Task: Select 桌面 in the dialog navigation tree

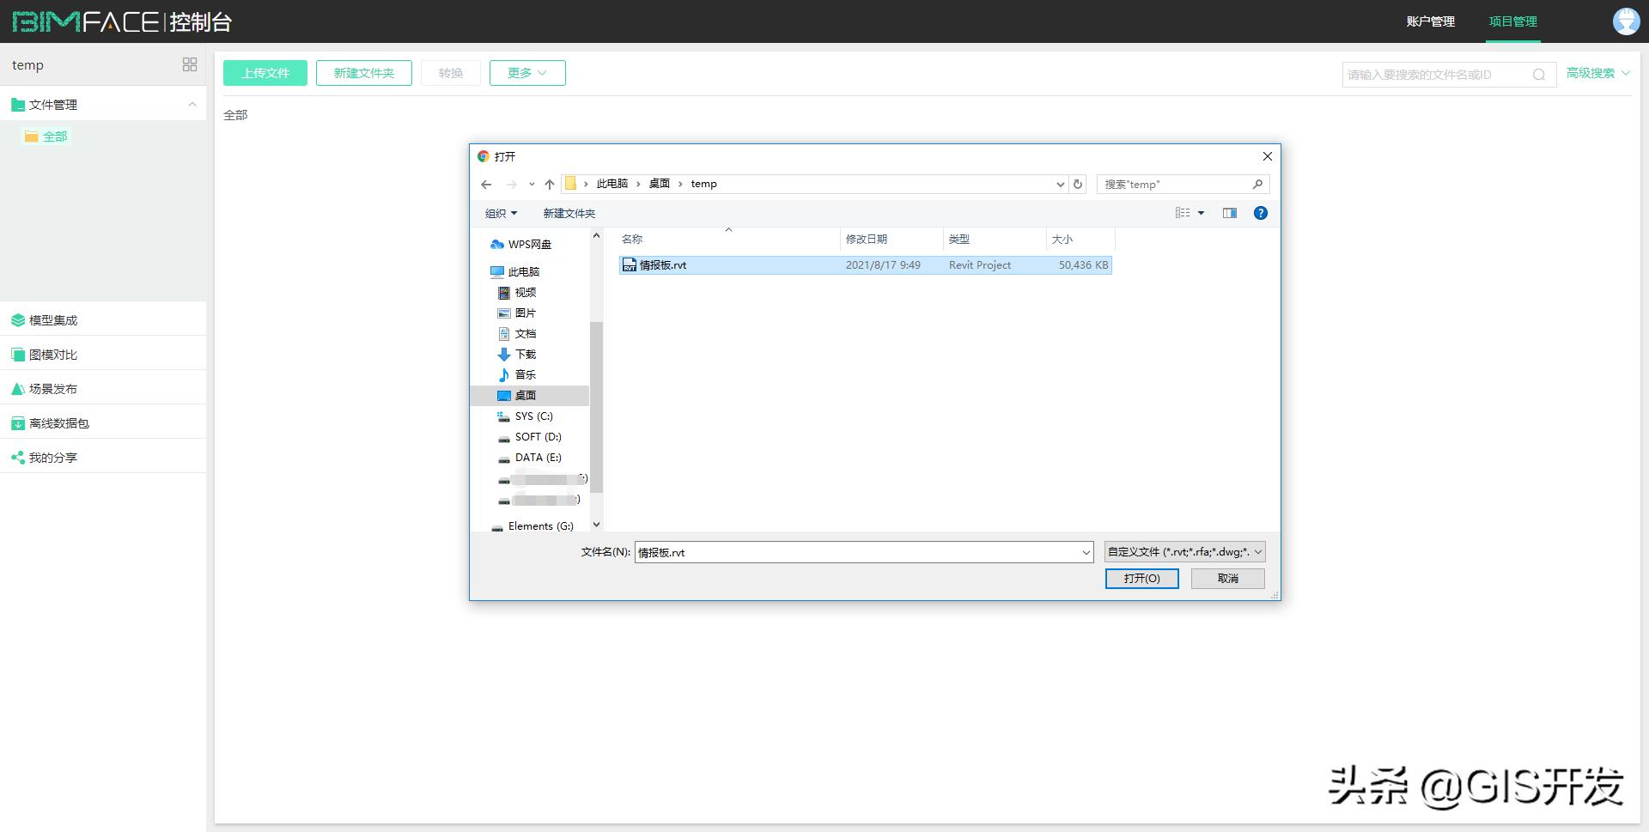Action: click(525, 396)
